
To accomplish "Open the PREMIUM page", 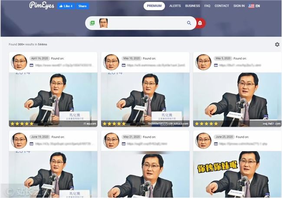I will [154, 6].
